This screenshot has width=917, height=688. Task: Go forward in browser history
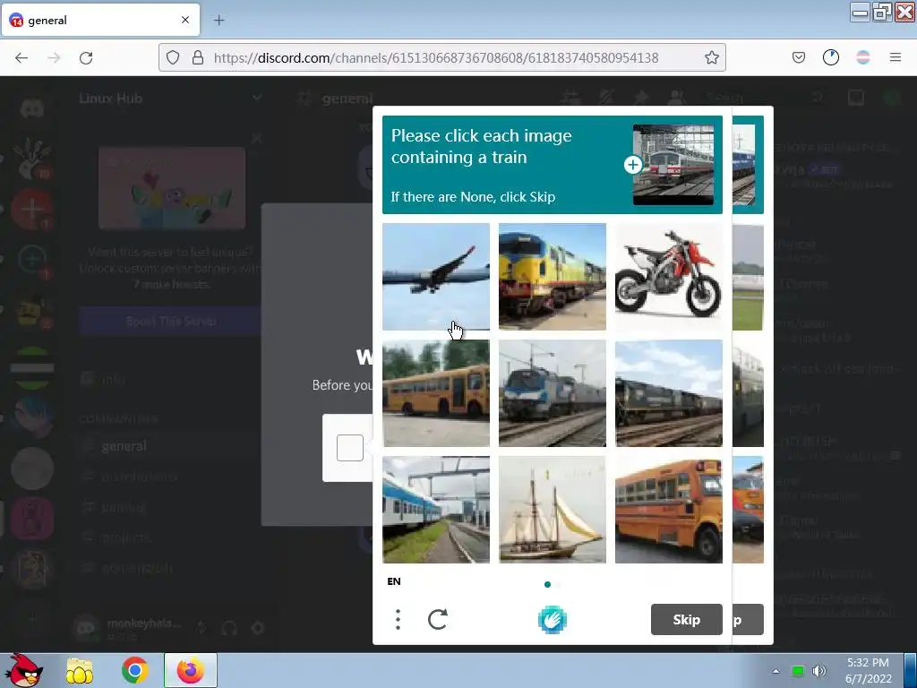coord(54,58)
